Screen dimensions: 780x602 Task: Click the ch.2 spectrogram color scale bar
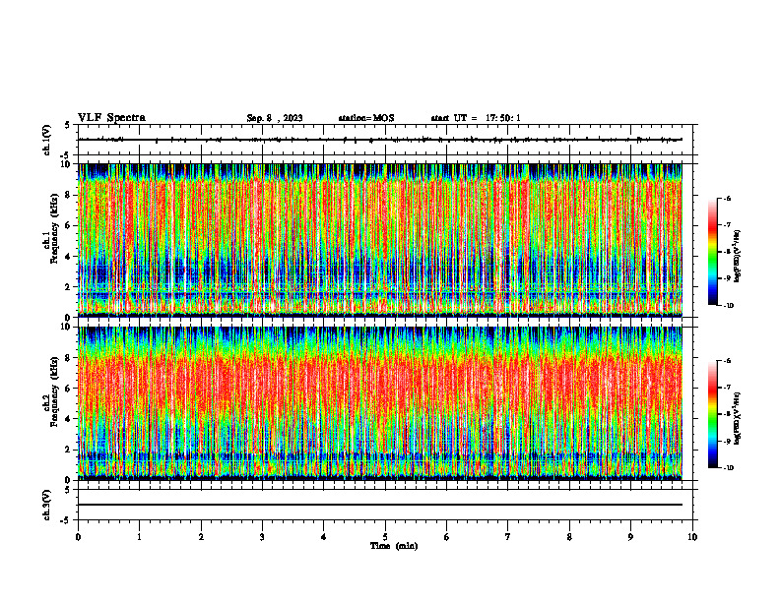pyautogui.click(x=713, y=414)
